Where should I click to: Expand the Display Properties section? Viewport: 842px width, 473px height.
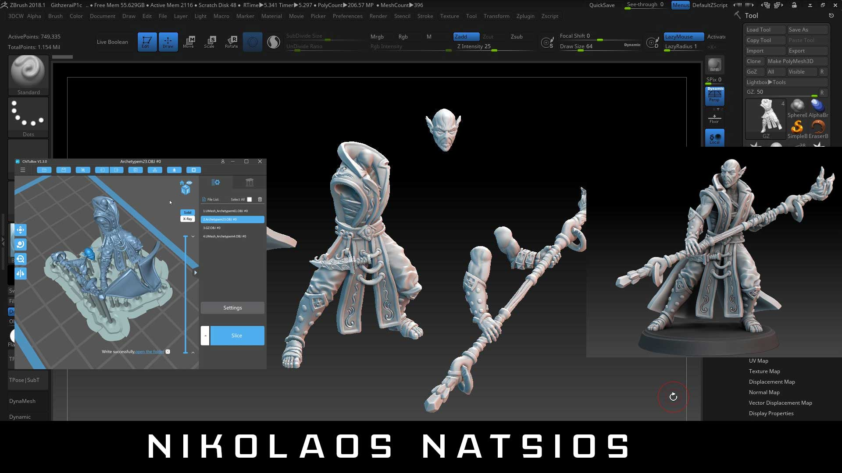(771, 413)
